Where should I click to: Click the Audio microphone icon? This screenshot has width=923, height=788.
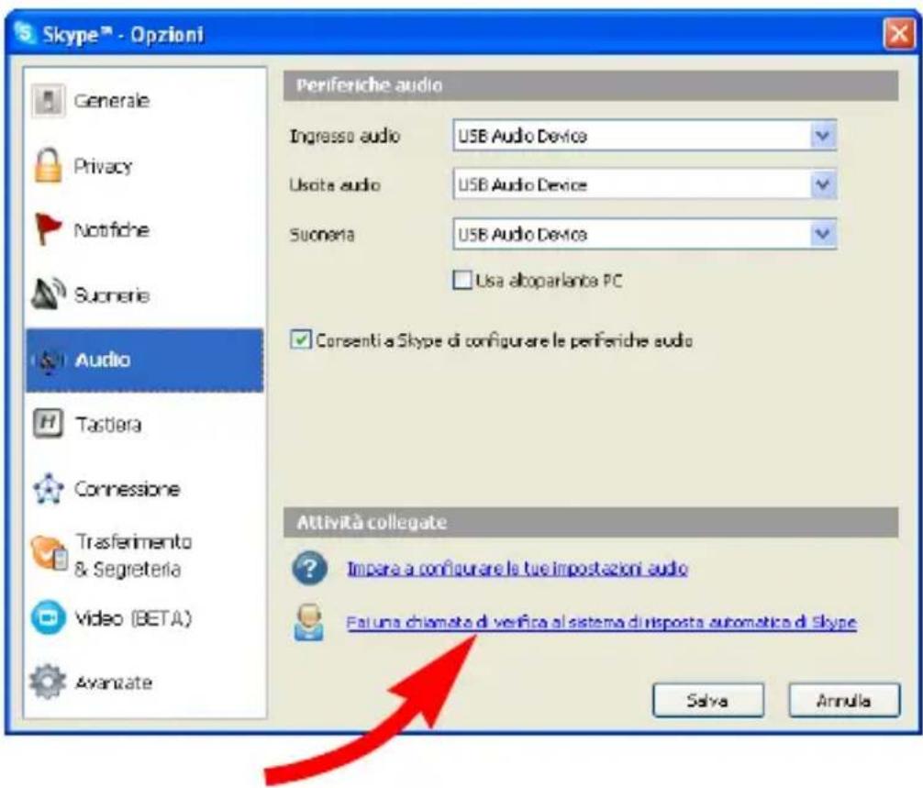coord(49,360)
